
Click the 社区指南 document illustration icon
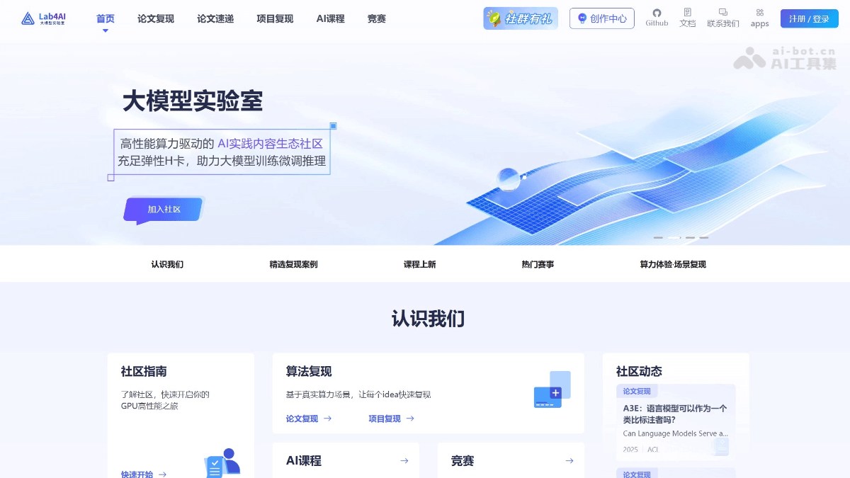(222, 463)
